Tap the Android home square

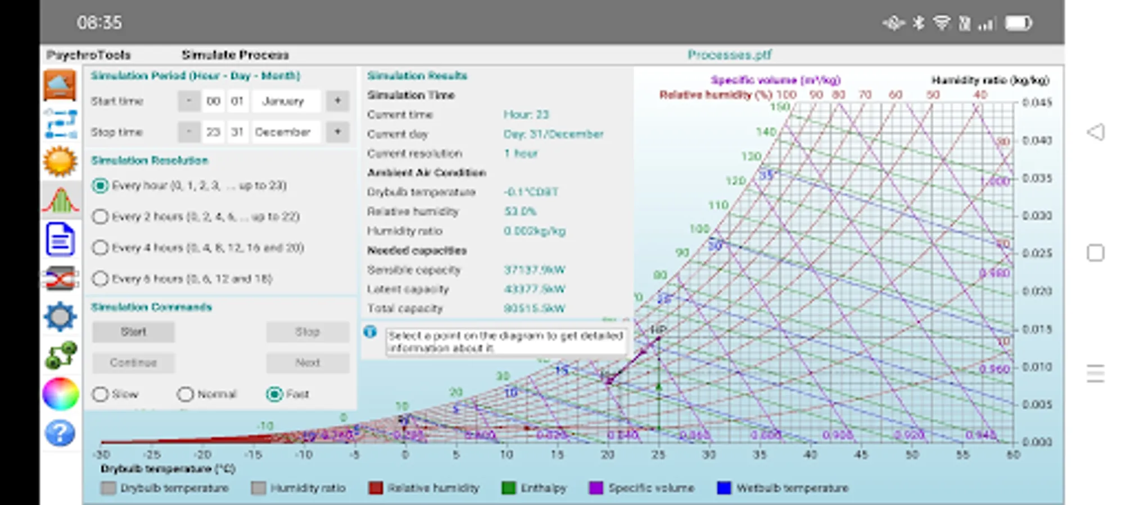coord(1095,253)
